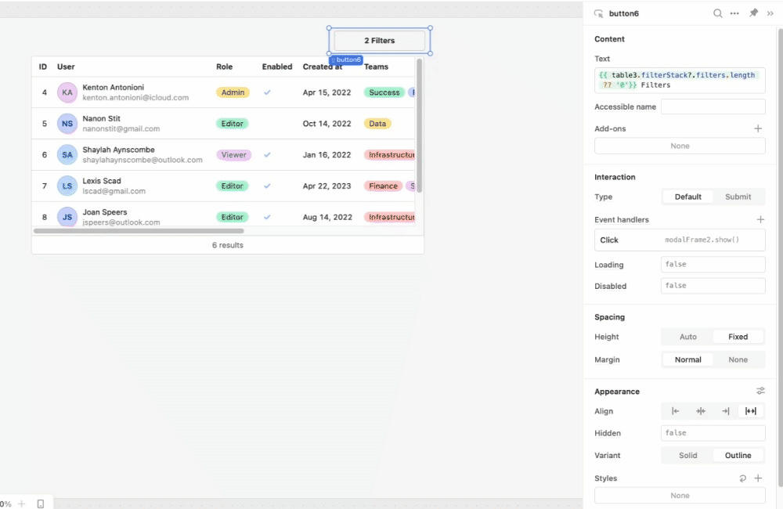Switch button Type to Submit
This screenshot has height=509, width=783.
point(738,197)
